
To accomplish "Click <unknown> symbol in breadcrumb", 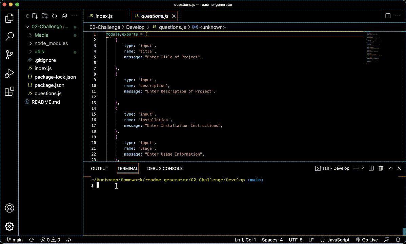I will point(212,27).
